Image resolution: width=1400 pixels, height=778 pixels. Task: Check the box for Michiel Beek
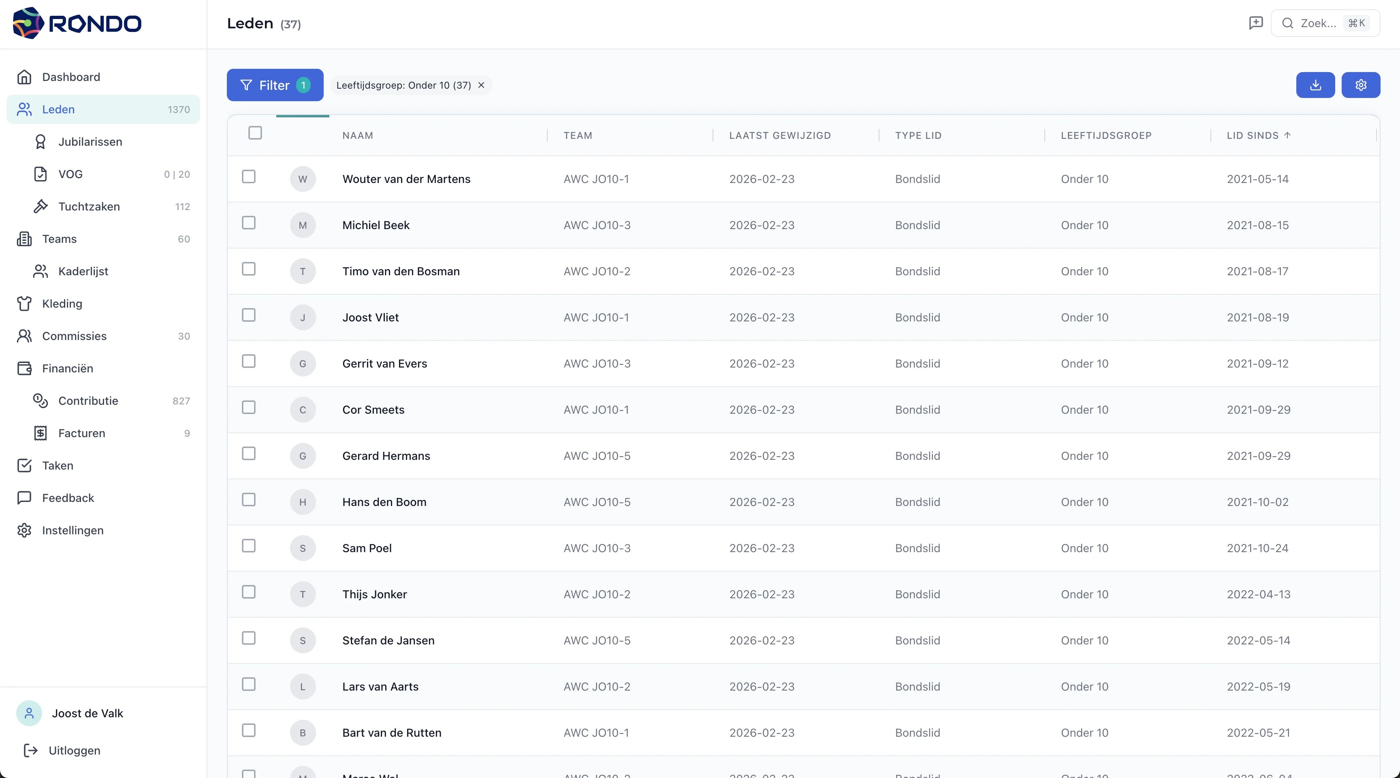pos(248,223)
